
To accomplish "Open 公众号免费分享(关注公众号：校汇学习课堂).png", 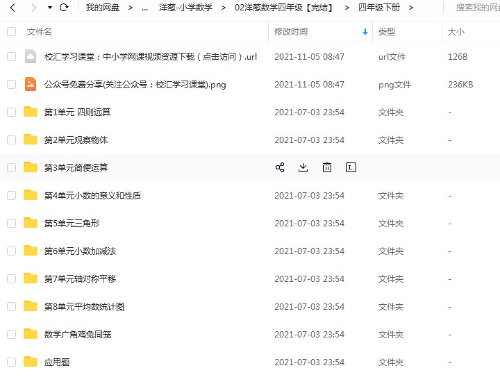I will (x=135, y=85).
